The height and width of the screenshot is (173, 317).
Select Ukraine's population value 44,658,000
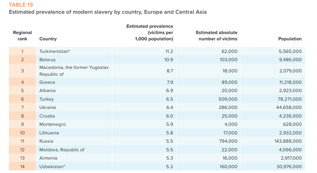[289, 108]
